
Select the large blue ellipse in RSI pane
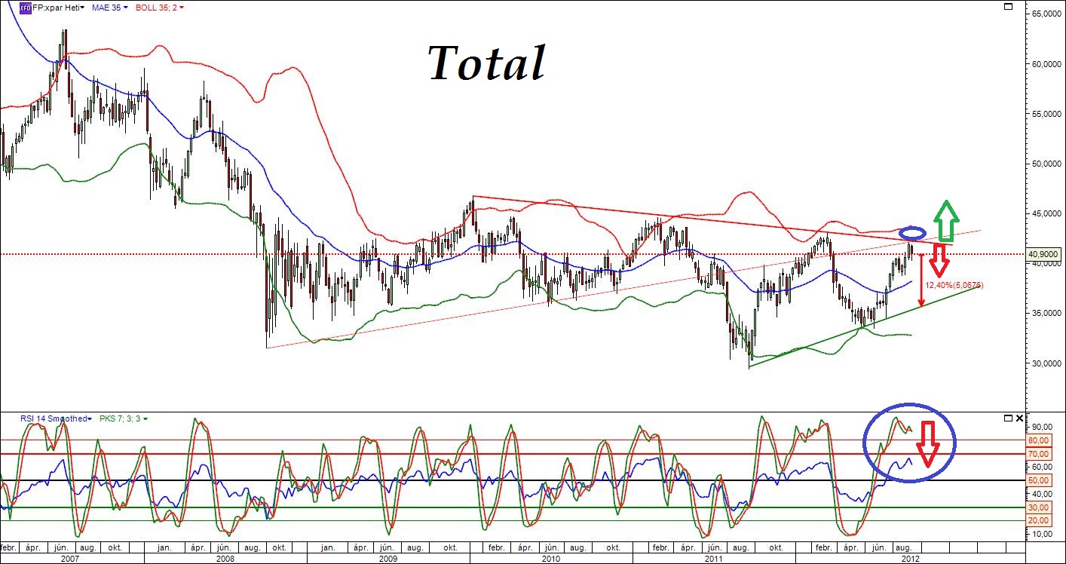point(909,444)
